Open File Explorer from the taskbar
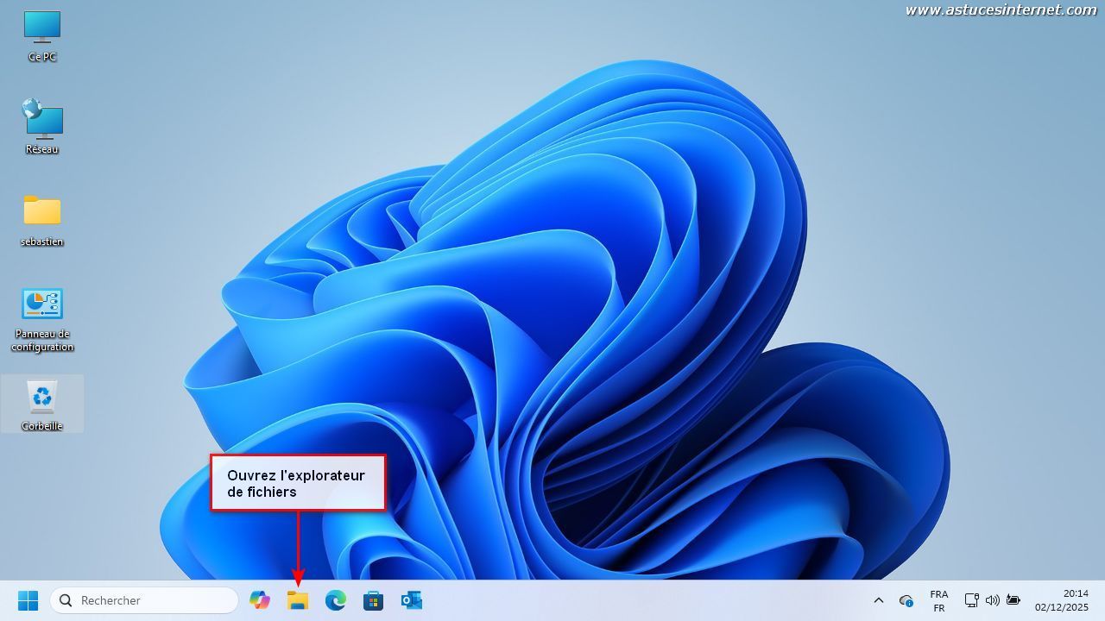The image size is (1105, 621). coord(298,600)
